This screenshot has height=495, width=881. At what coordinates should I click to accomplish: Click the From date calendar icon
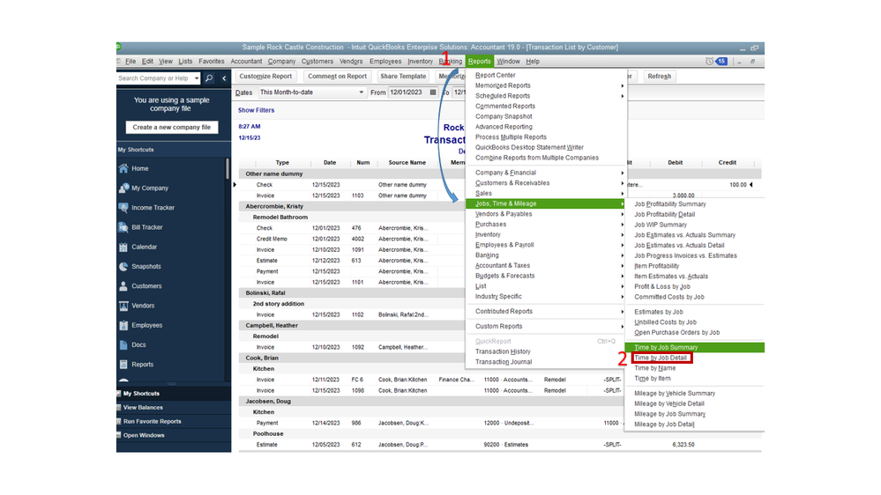coord(433,92)
